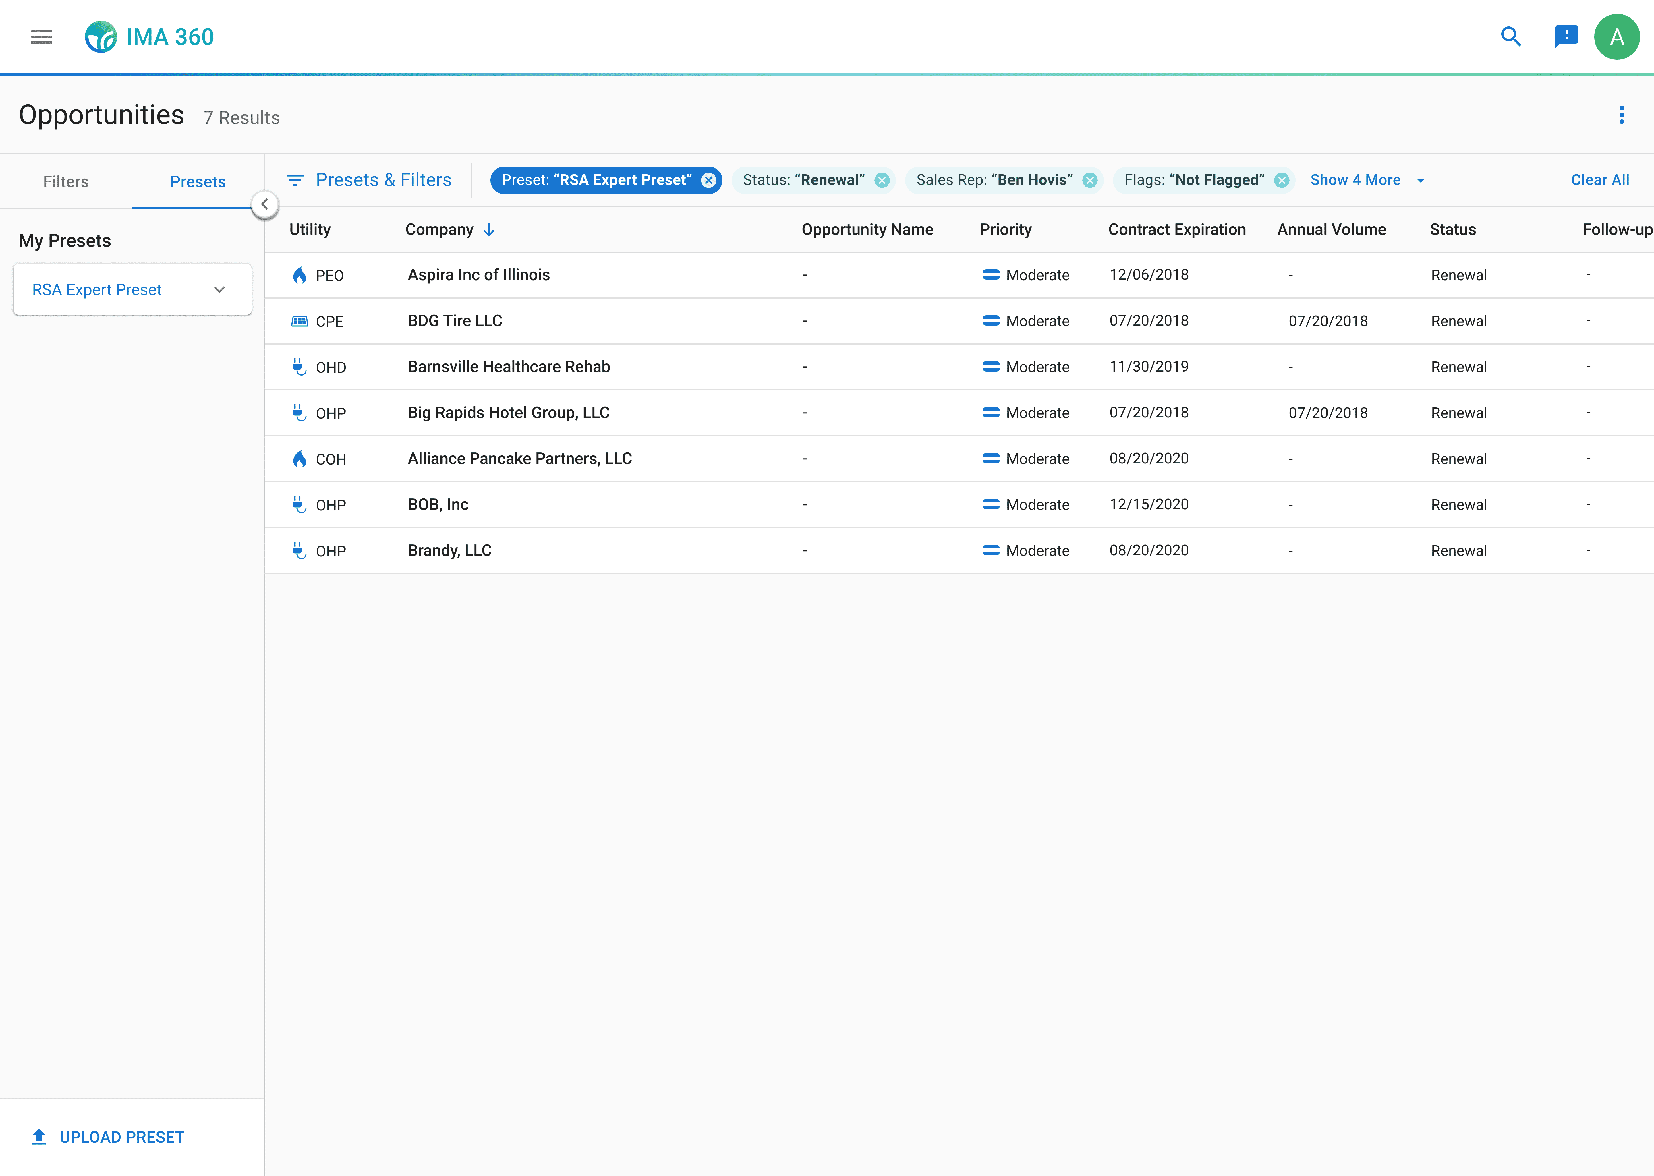This screenshot has height=1176, width=1654.
Task: Expand Show 4 More filters
Action: [x=1367, y=180]
